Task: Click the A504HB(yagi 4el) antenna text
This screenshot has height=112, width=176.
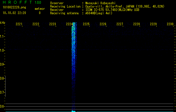Action: 99,13
